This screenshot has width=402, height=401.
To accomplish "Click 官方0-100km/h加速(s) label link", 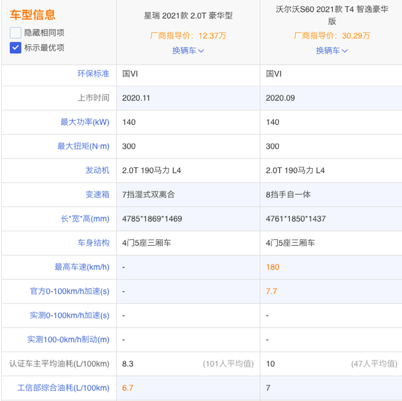I will (x=70, y=291).
